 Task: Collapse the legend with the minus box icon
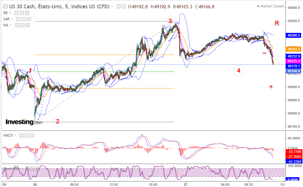click(6, 6)
